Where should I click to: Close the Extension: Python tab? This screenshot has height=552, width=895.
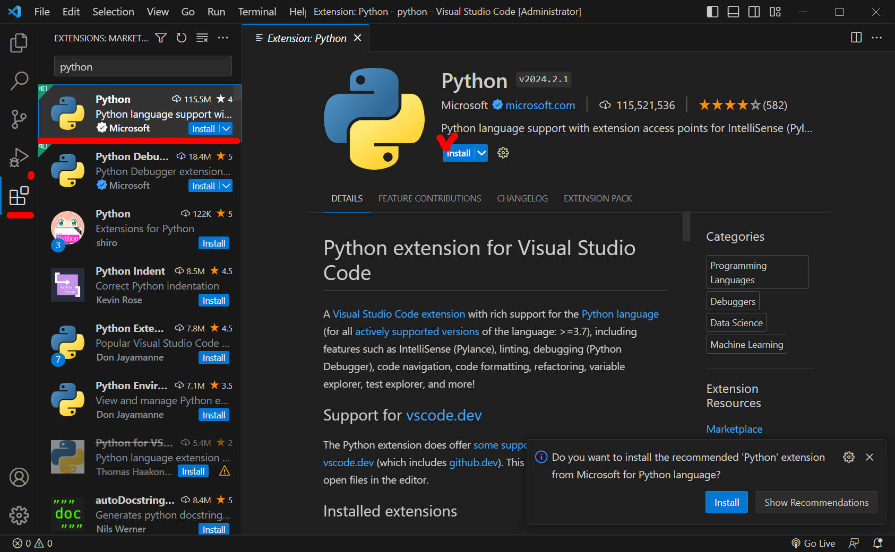pos(358,38)
